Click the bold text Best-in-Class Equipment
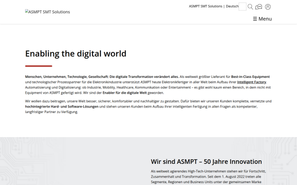 250,77
